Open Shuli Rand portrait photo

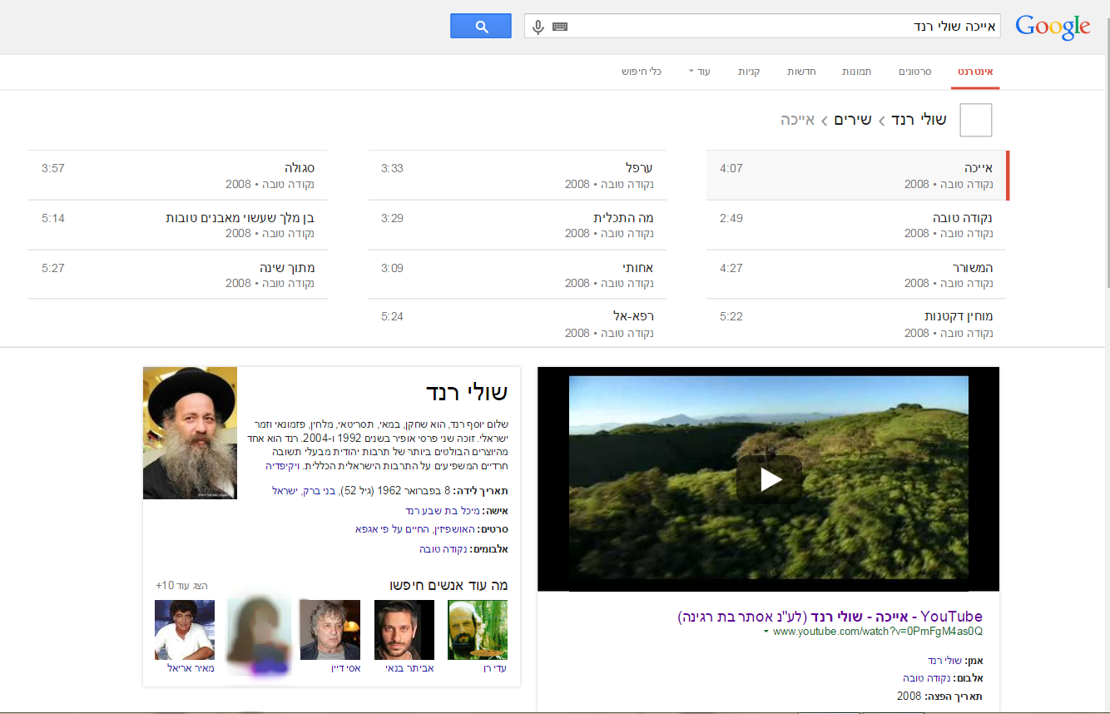(190, 433)
